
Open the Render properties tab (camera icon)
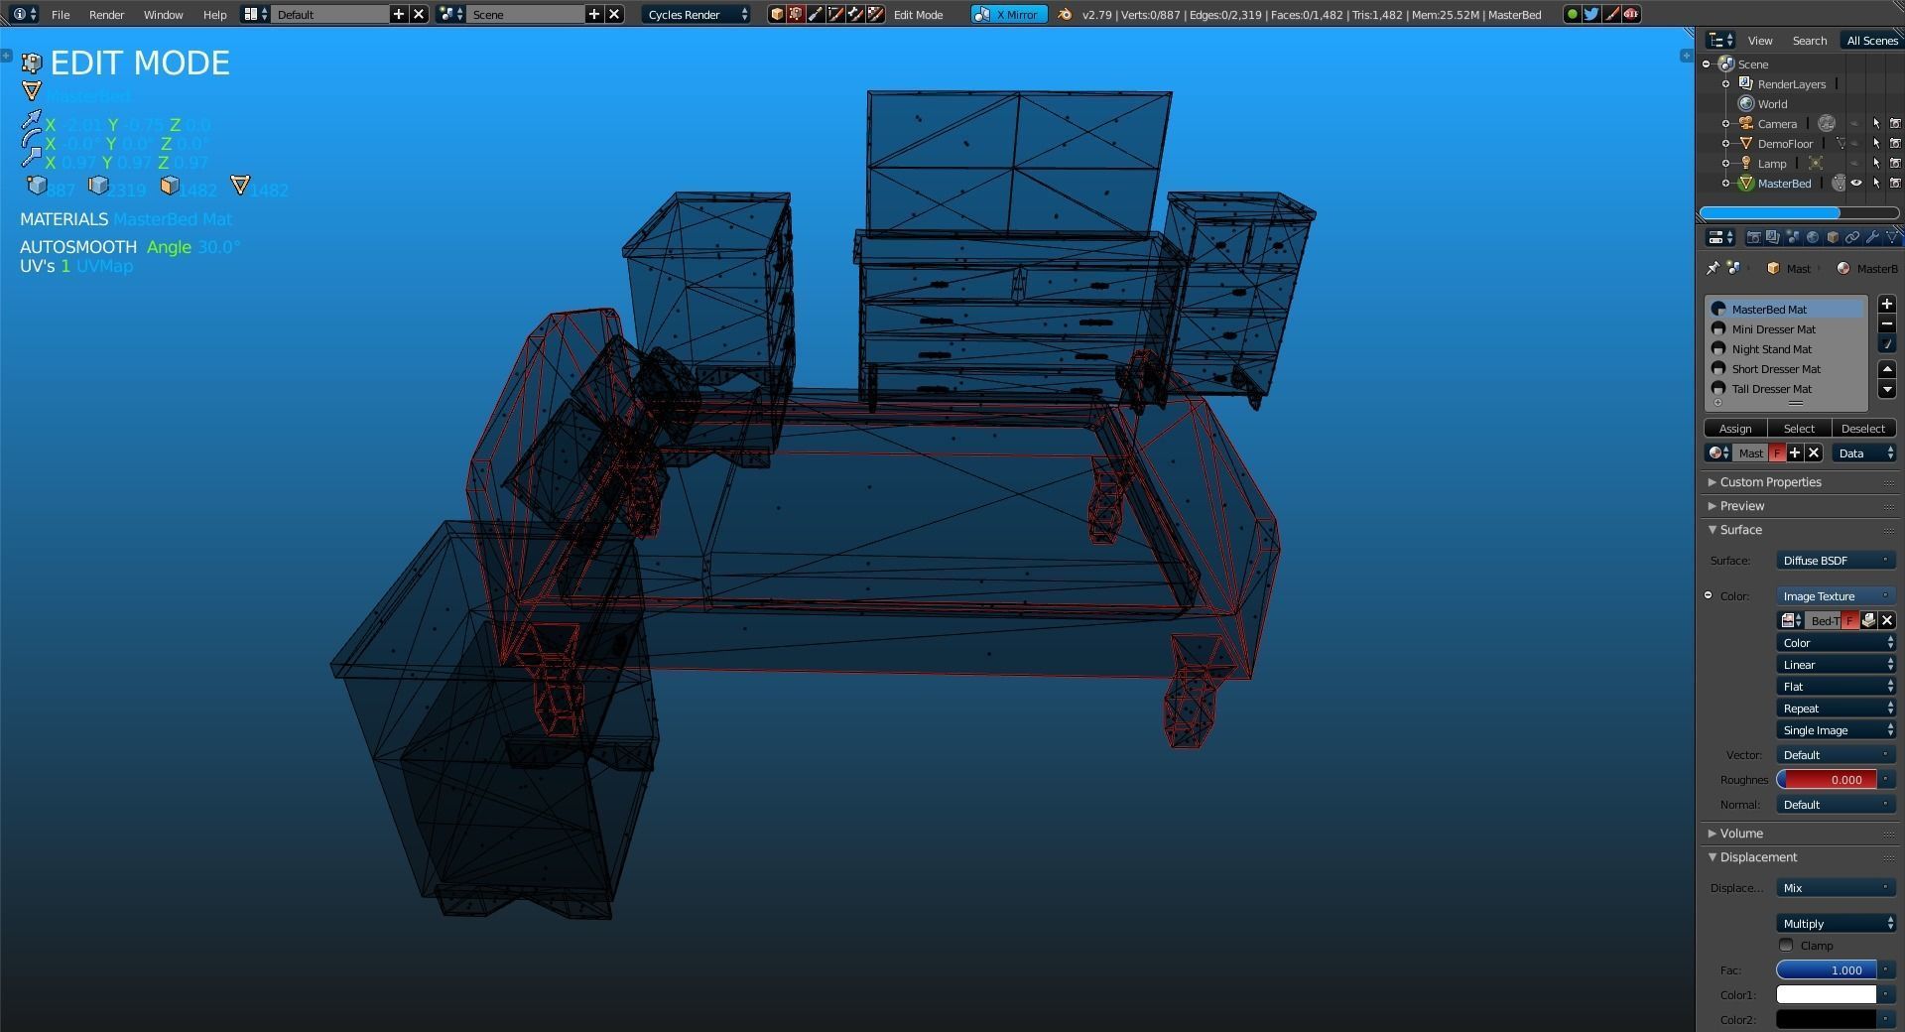1753,238
